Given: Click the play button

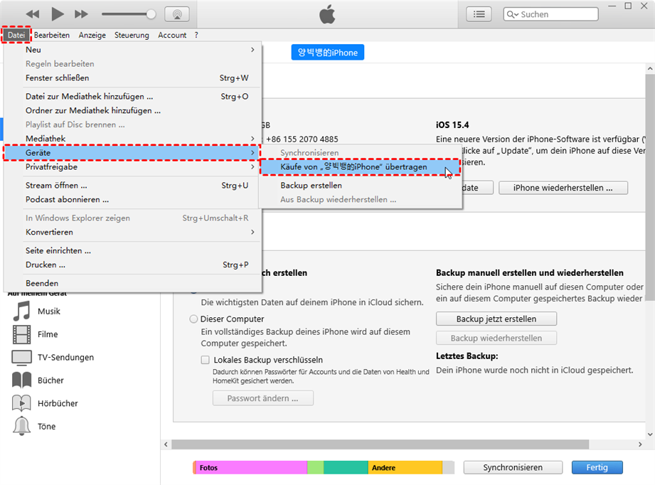Looking at the screenshot, I should (57, 14).
